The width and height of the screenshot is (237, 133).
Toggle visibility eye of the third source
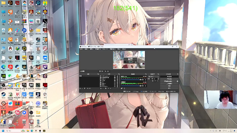tap(115, 79)
